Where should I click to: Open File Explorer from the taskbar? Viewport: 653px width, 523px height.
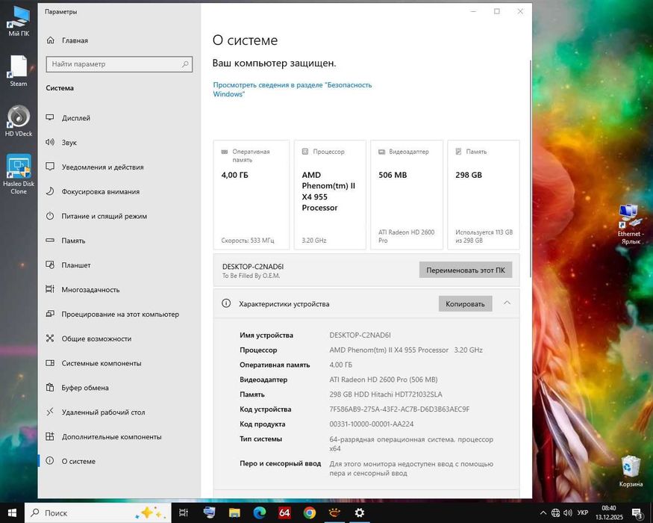coord(234,513)
